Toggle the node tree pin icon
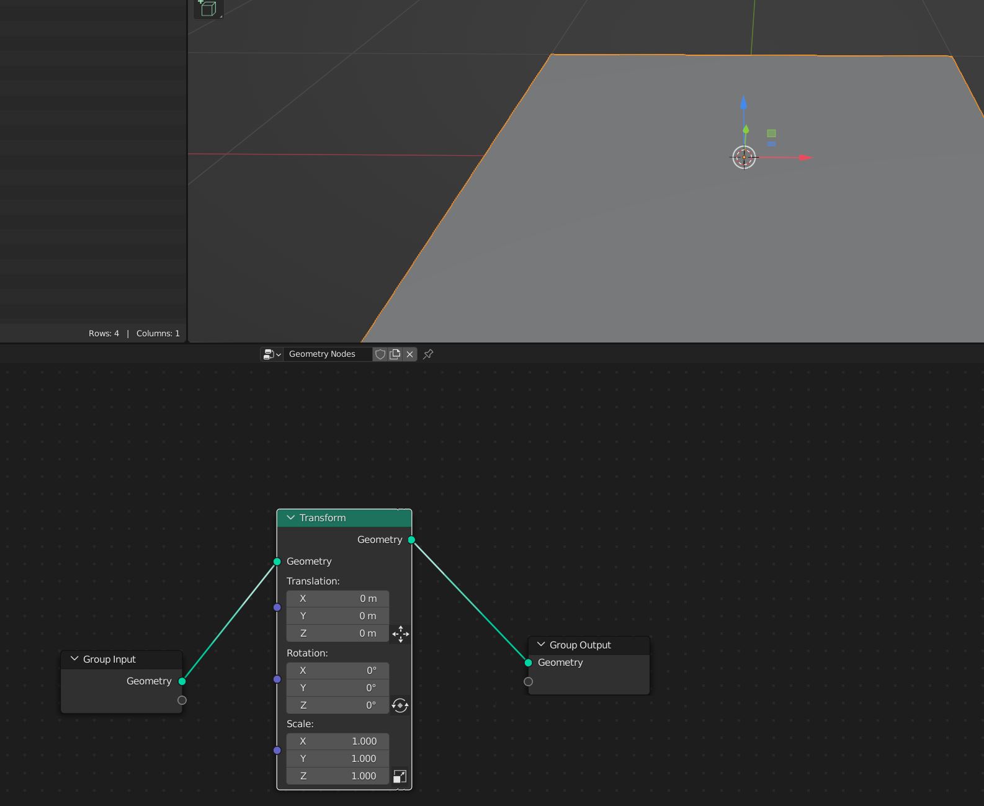 point(428,354)
